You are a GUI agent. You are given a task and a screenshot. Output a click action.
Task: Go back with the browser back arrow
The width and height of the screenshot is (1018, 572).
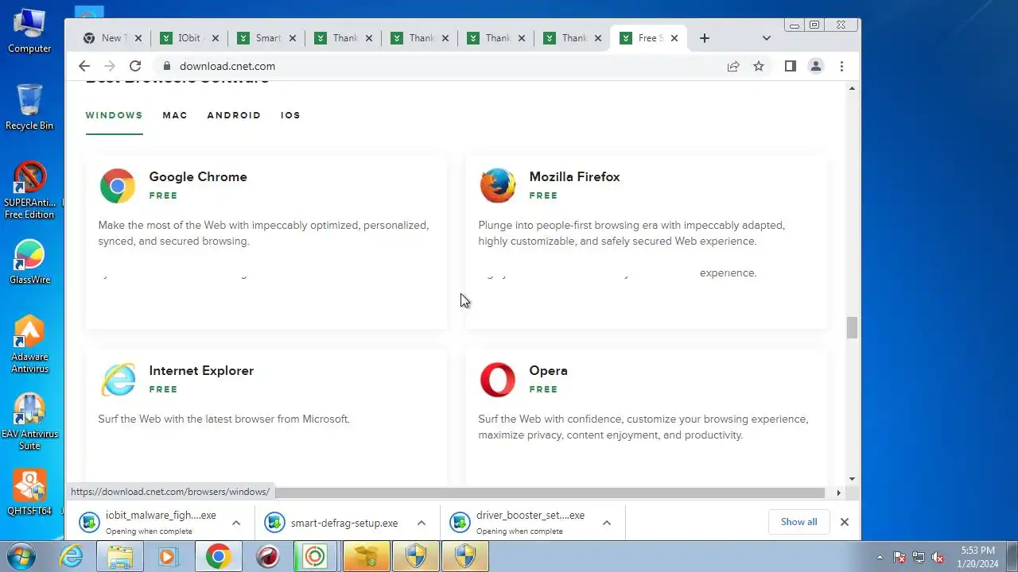pos(84,66)
